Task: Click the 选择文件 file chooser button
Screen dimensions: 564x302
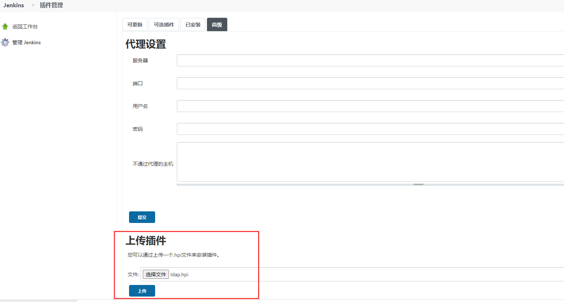Action: (x=155, y=274)
